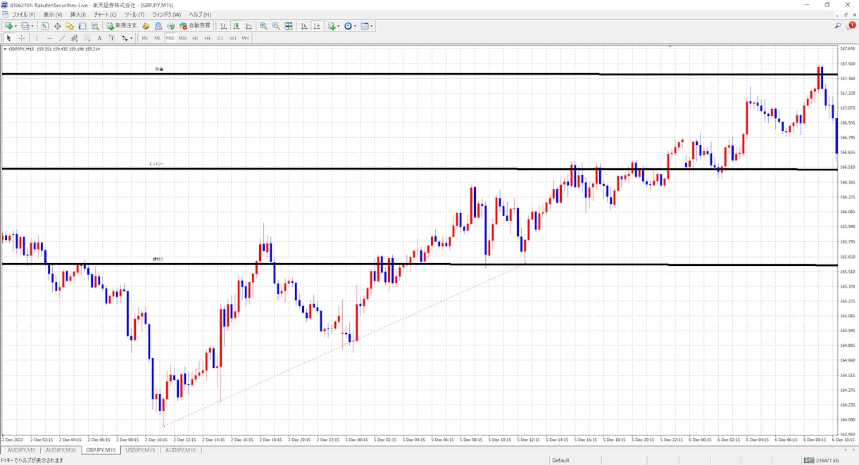This screenshot has height=465, width=859.
Task: Toggle chart auto scroll
Action: point(304,26)
